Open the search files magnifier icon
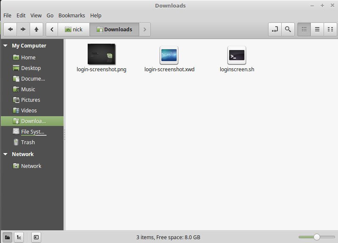This screenshot has width=338, height=243. 288,29
